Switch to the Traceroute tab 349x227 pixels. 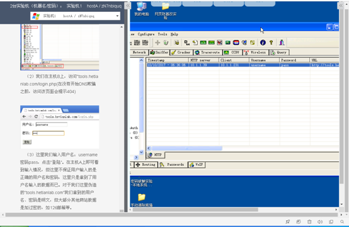208,52
